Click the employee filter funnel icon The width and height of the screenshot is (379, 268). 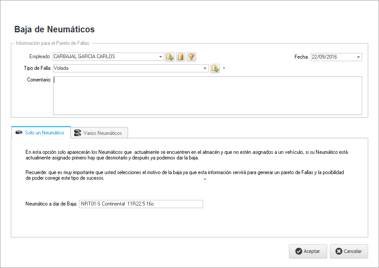191,57
